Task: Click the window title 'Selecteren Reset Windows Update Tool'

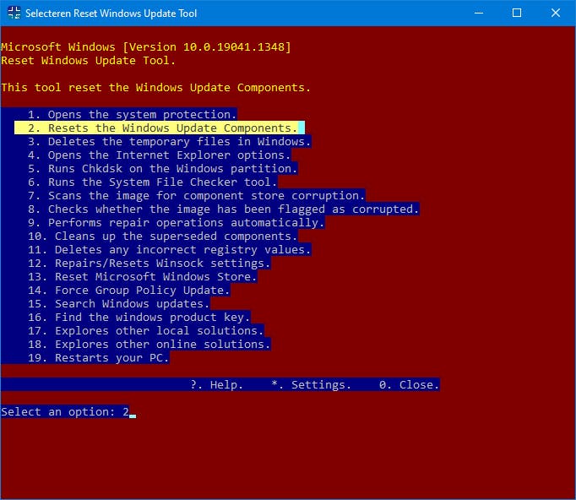Action: [111, 14]
